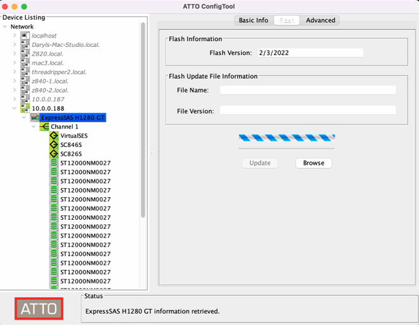
Task: Click the mac3.local host icon
Action: pos(25,63)
